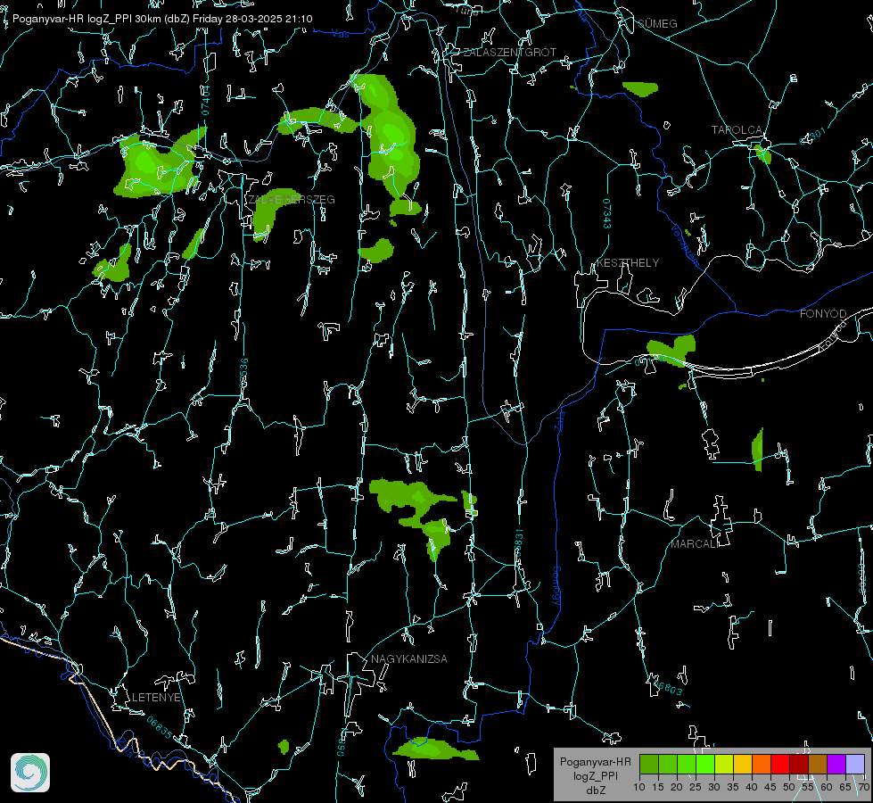Screen dimensions: 873x803
Task: Click the road number 07343 label
Action: [606, 213]
